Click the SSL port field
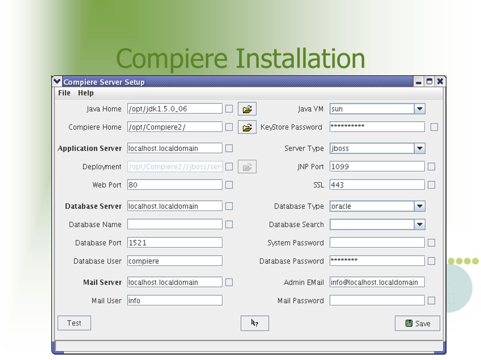Screen dimensions: 481x360 tap(377, 185)
